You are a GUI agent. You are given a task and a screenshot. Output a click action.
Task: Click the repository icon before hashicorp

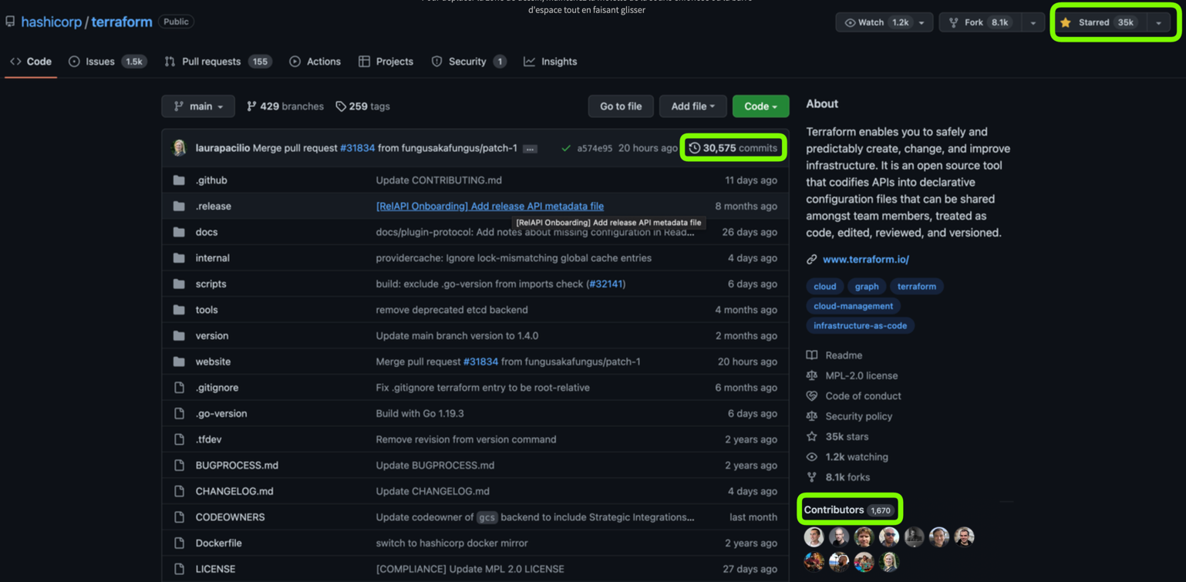click(10, 22)
